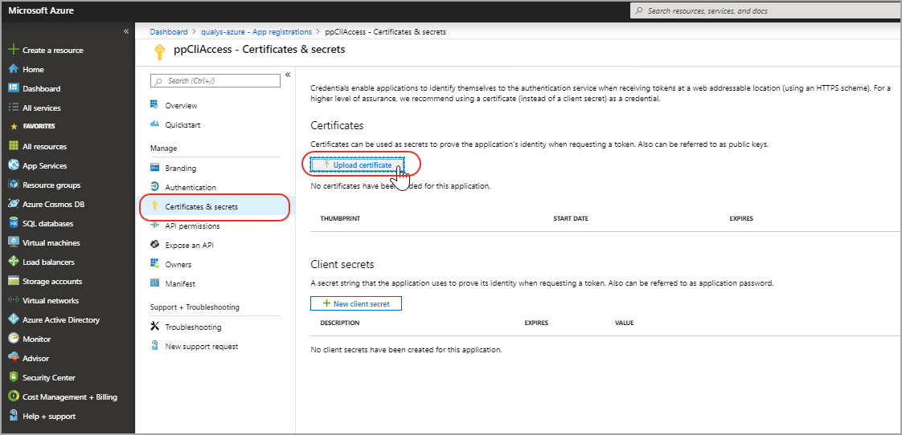Open Cost Management + Billing icon
902x435 pixels.
click(14, 396)
